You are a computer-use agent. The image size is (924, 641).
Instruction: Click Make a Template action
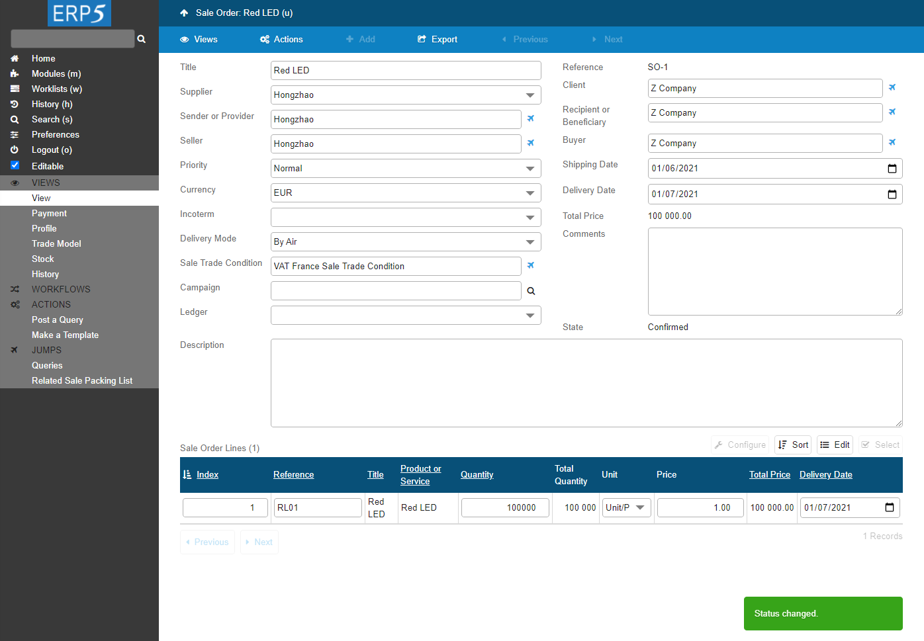(x=65, y=335)
